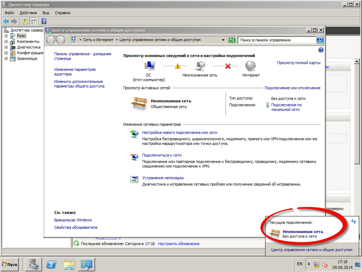Open the Справка menu
This screenshot has width=362, height=272.
click(63, 13)
